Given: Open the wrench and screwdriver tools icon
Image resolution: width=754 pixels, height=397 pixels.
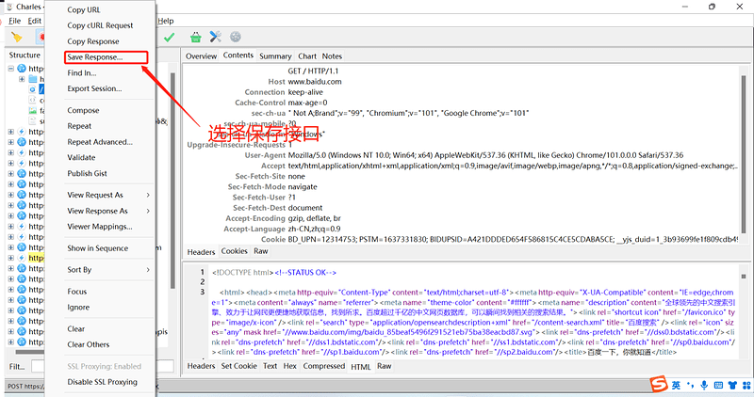Looking at the screenshot, I should pyautogui.click(x=216, y=37).
